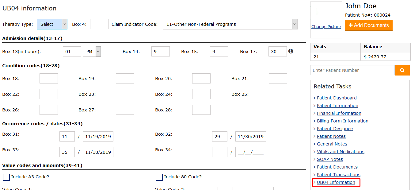Click the orange patient search magnifier button

point(402,70)
